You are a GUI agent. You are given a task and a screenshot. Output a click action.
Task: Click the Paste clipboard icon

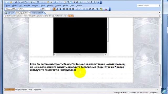[48, 2]
